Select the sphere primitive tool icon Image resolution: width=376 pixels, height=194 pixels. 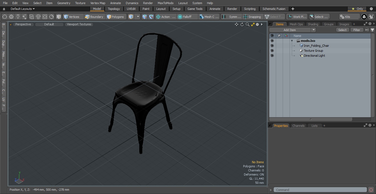click(x=4, y=17)
